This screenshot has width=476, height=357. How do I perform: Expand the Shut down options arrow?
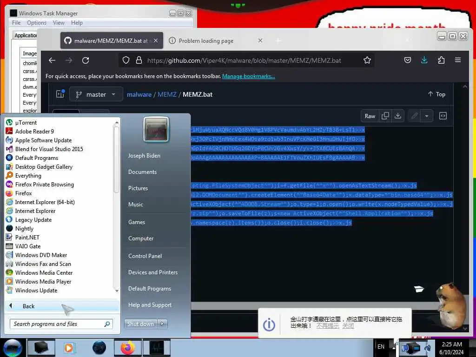pos(162,324)
